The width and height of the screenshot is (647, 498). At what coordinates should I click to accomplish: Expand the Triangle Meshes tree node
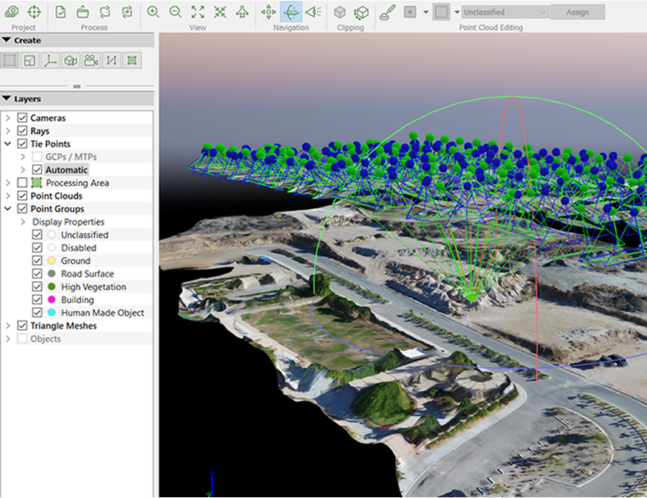(8, 326)
